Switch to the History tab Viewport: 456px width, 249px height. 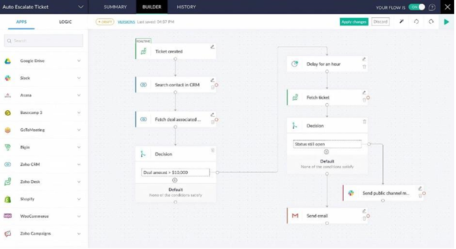186,7
